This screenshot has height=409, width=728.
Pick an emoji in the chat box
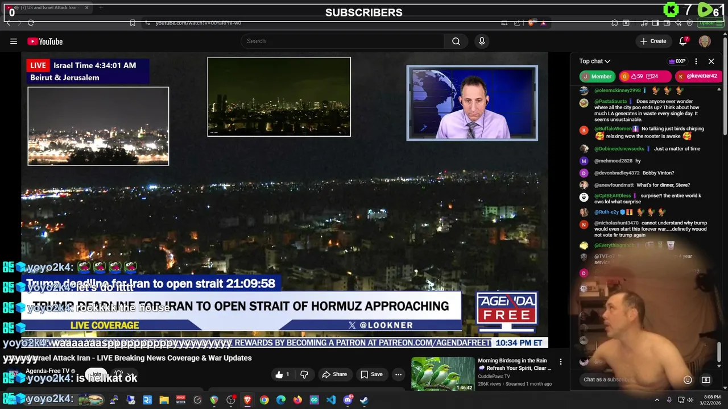pos(688,379)
